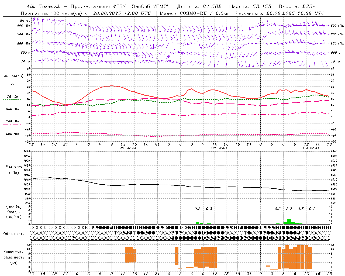The image size is (345, 276).
Task: Click the Td 2м dew point legend entry
Action: pyautogui.click(x=12, y=96)
